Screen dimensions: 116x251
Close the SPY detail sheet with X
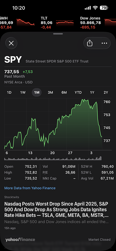[x=11, y=43]
